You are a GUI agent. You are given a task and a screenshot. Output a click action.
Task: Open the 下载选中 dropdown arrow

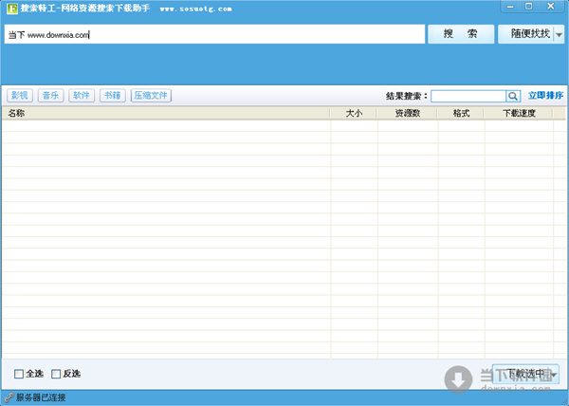(x=553, y=375)
